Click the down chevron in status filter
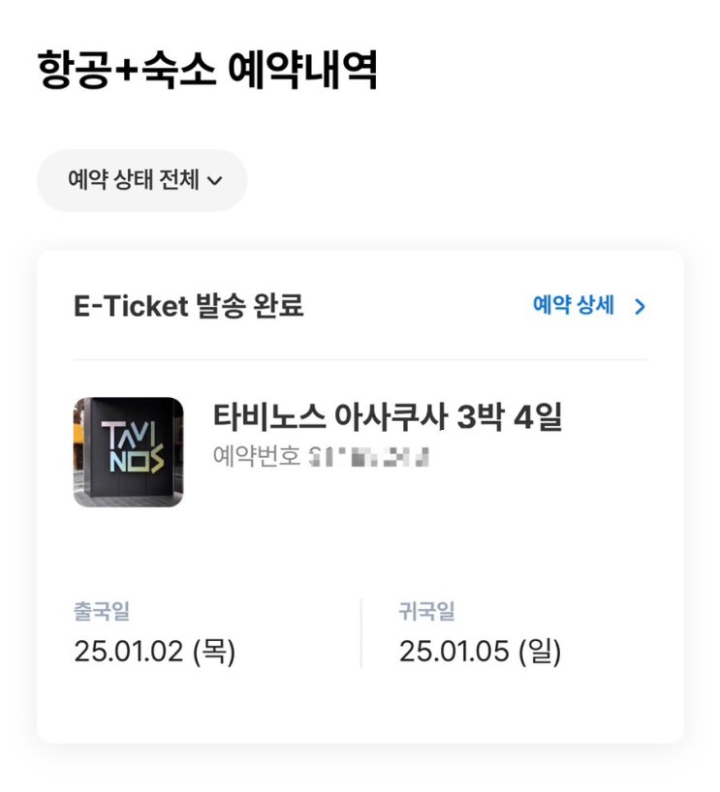 tap(215, 181)
